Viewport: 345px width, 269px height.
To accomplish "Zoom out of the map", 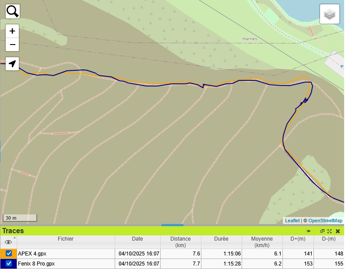I will (x=12, y=45).
